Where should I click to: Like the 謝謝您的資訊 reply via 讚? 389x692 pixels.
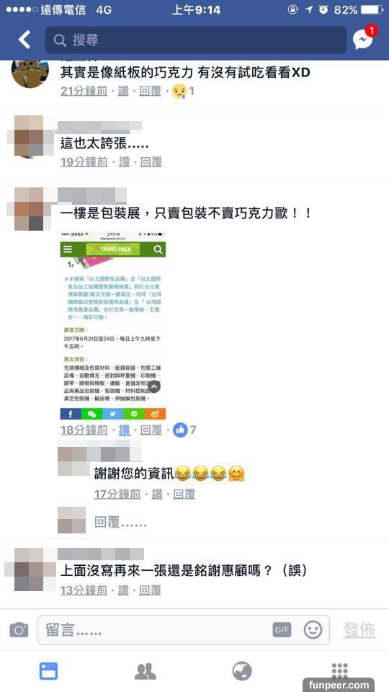(x=157, y=494)
